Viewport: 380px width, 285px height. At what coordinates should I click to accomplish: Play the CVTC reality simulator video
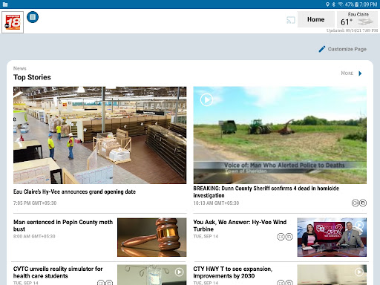(179, 272)
